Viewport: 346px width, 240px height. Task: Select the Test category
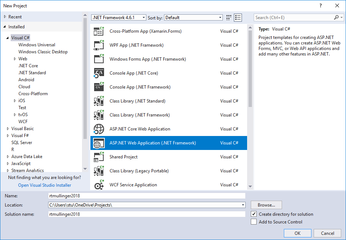(22, 108)
